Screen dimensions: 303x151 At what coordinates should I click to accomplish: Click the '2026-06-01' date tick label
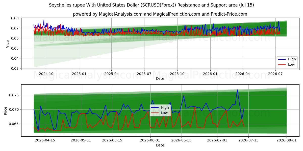tap(150, 140)
